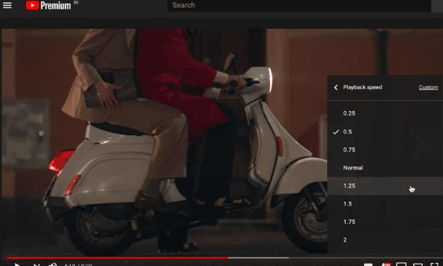The height and width of the screenshot is (266, 443).
Task: Open the player settings gear
Action: (385, 265)
